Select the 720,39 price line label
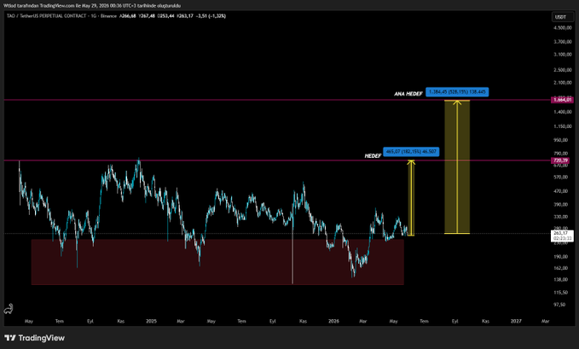This screenshot has width=579, height=349. [560, 160]
